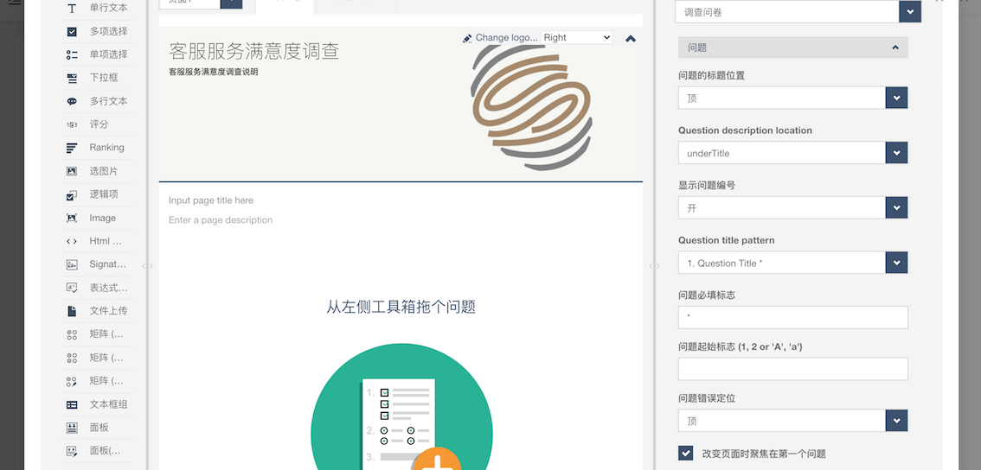Click the Ranking tool icon

pos(72,148)
